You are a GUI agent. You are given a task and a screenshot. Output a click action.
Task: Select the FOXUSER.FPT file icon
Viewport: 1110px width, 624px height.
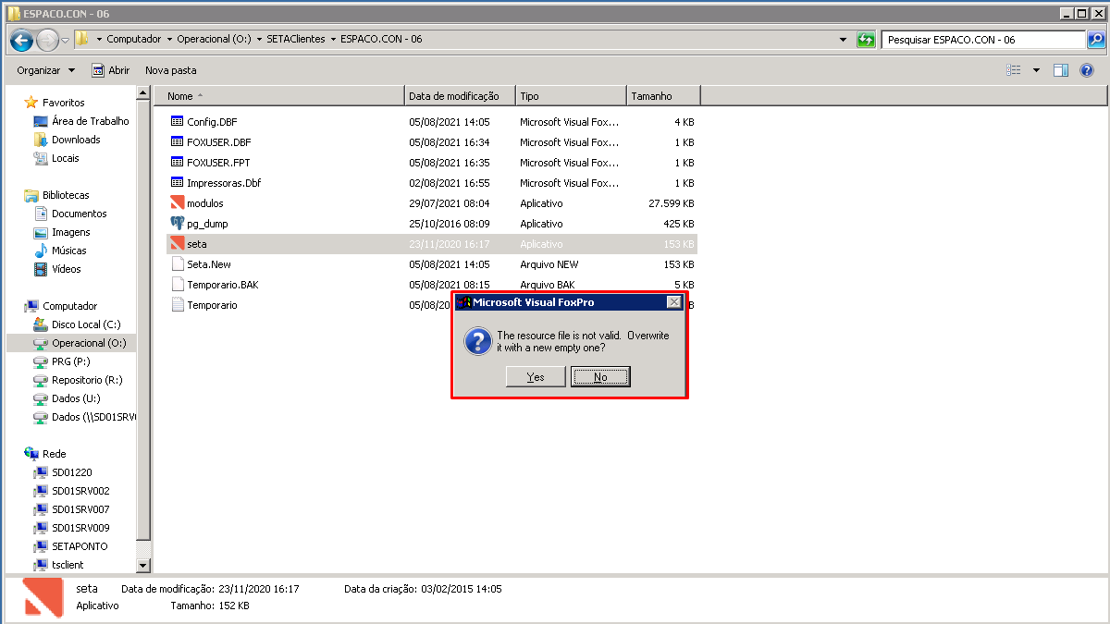[x=178, y=163]
